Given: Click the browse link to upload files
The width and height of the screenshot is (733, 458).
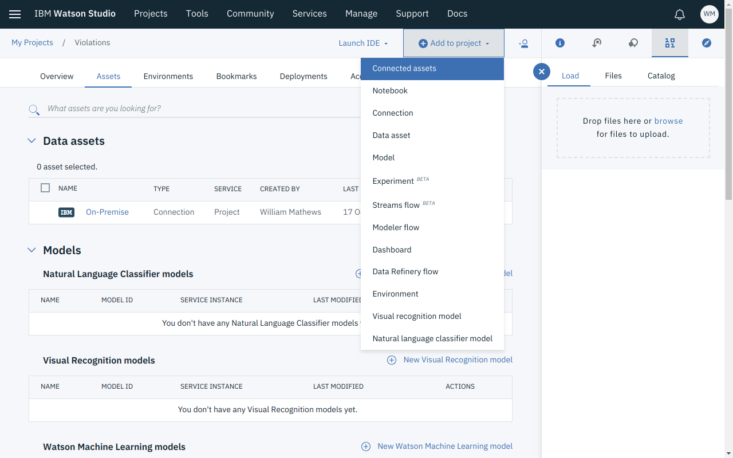Looking at the screenshot, I should coord(668,121).
